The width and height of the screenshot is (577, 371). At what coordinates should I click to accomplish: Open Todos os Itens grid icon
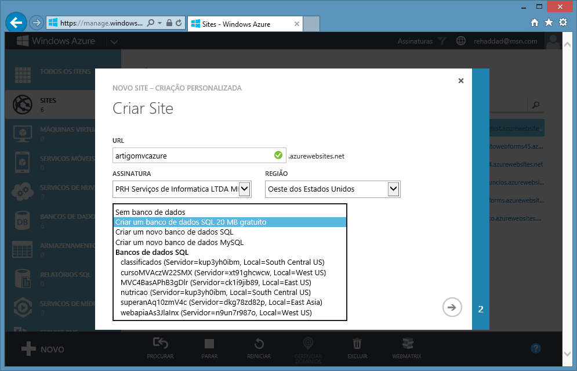(x=23, y=75)
